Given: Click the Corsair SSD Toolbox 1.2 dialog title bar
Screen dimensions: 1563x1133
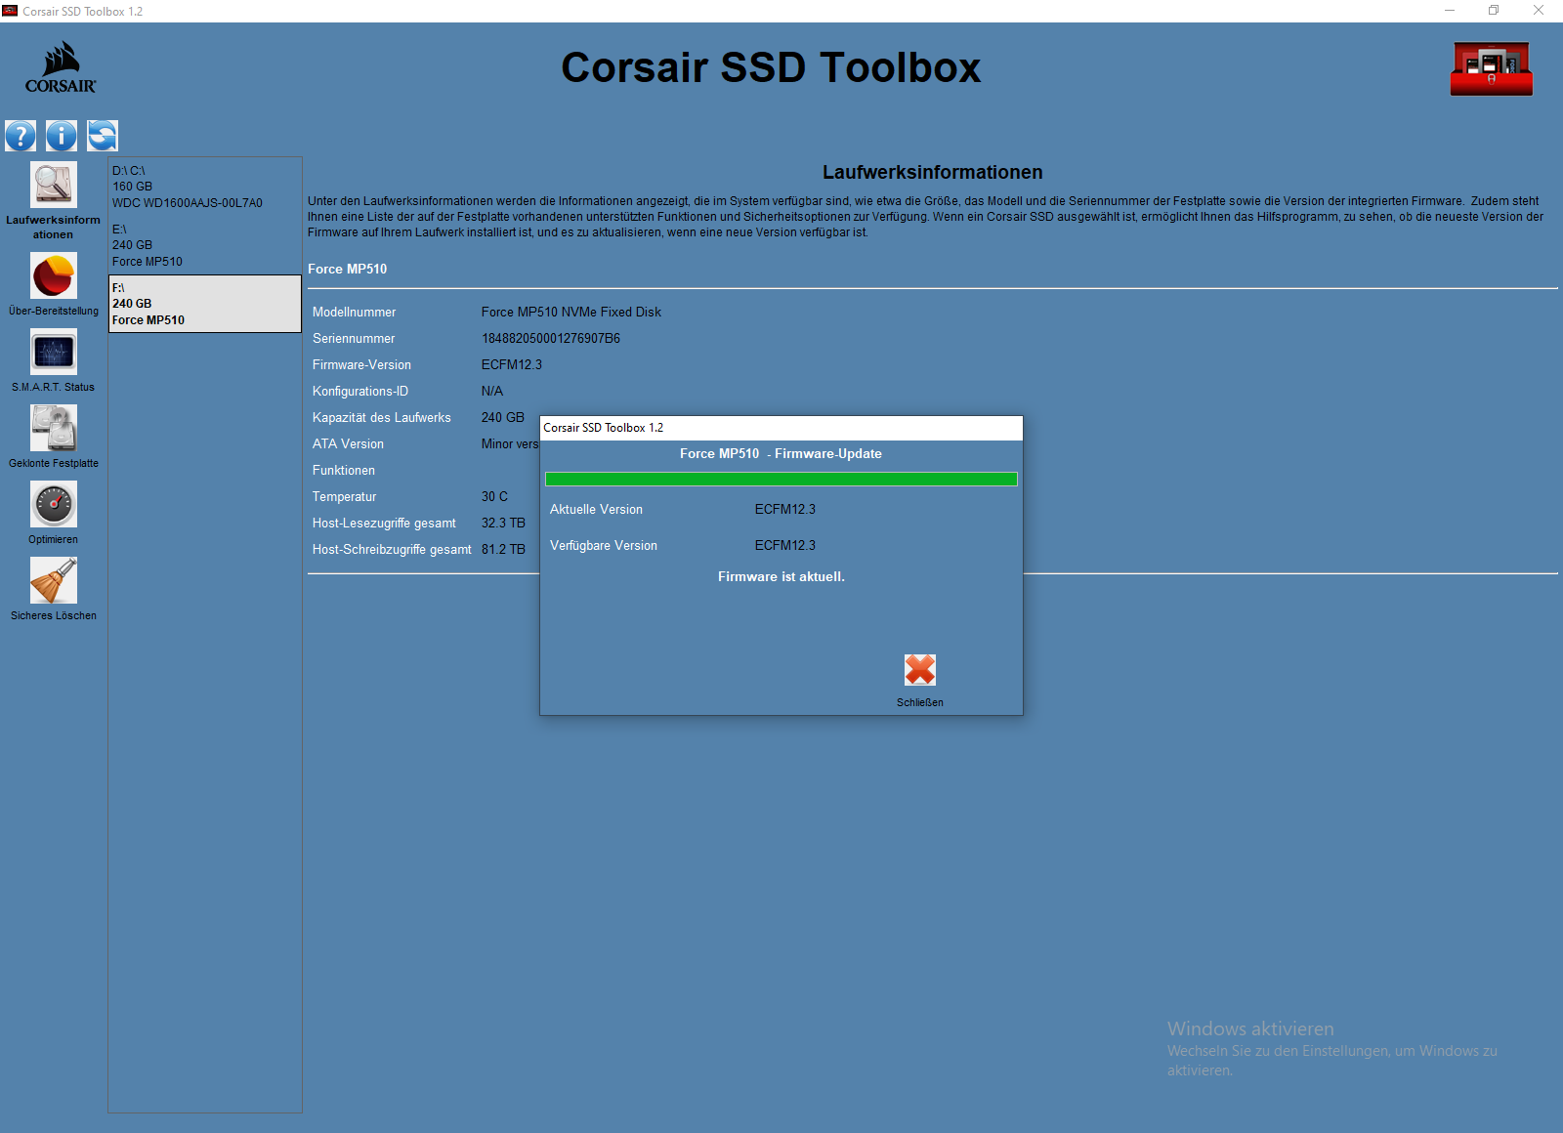Looking at the screenshot, I should pos(781,428).
